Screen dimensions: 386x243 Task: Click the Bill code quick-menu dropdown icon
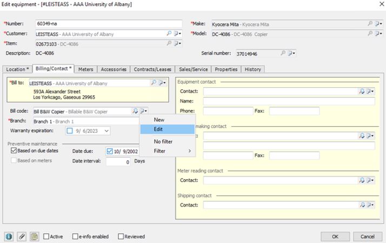[x=143, y=111]
